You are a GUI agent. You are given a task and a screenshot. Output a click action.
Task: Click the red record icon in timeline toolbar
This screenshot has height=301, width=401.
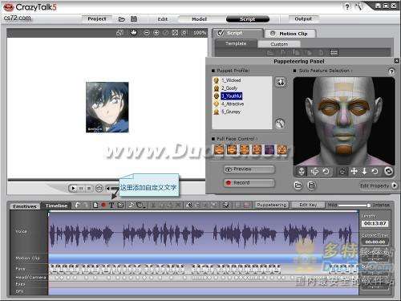coord(103,205)
